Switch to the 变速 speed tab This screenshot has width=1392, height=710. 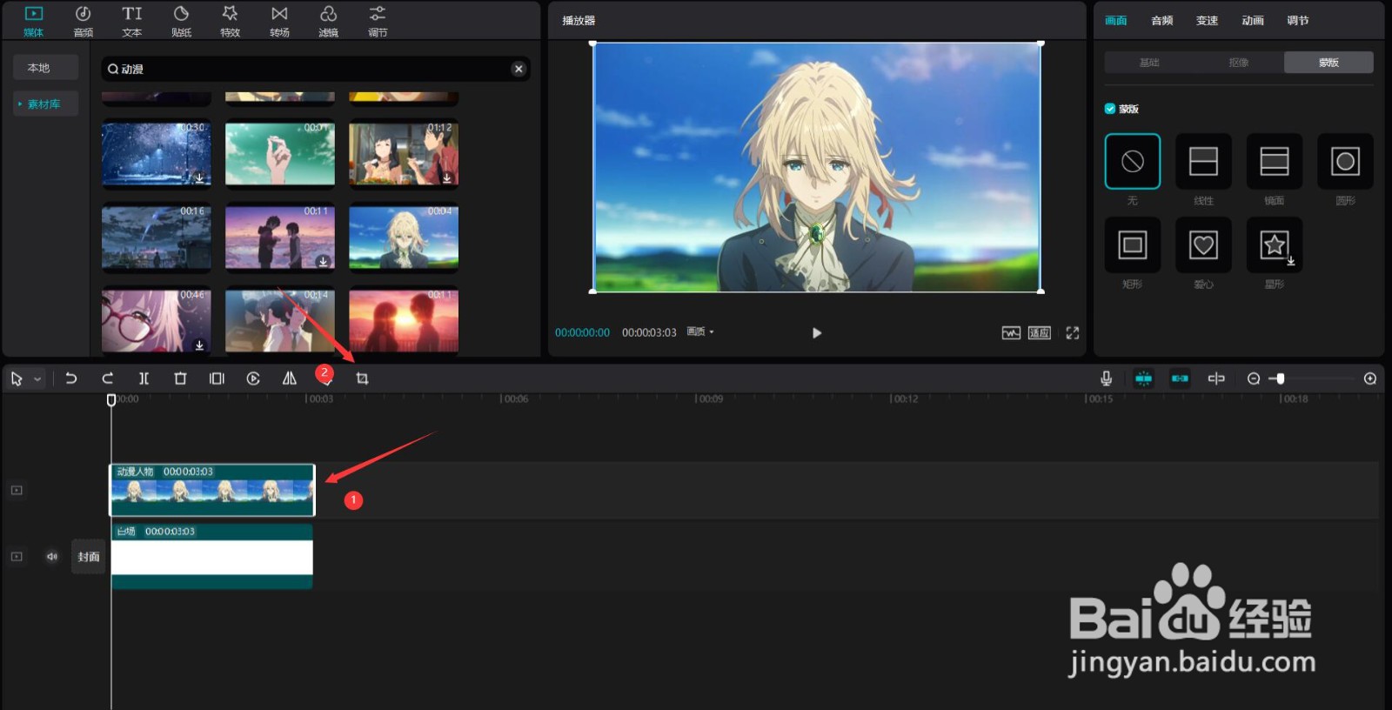[1208, 20]
